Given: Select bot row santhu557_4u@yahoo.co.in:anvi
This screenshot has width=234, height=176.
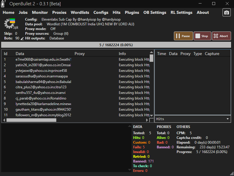Looking at the screenshot, I should (x=77, y=93).
